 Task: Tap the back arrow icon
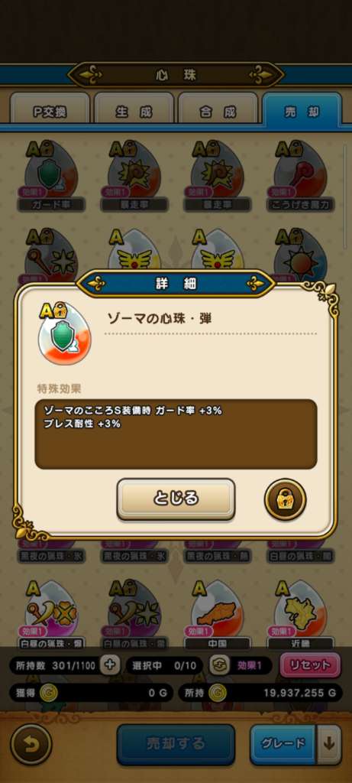(31, 744)
